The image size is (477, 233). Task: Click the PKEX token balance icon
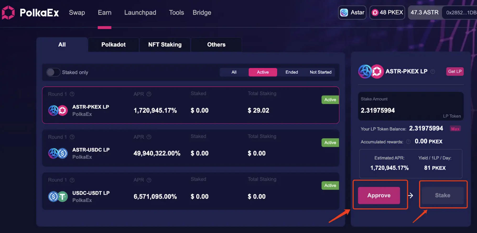click(375, 13)
